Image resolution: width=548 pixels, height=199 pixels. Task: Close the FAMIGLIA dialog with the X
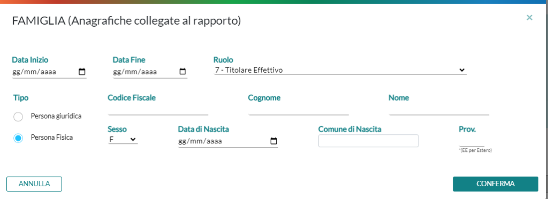point(529,18)
